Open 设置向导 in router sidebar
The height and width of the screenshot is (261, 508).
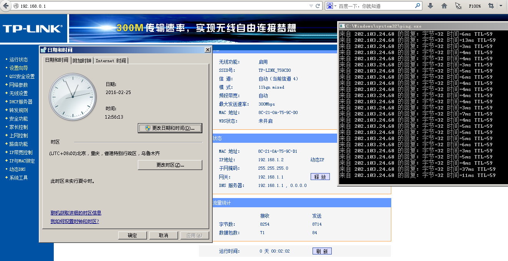[18, 68]
